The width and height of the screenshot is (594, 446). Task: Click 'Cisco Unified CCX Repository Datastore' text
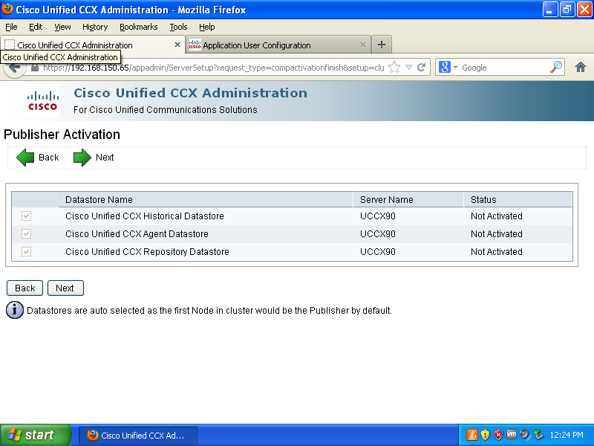click(147, 252)
